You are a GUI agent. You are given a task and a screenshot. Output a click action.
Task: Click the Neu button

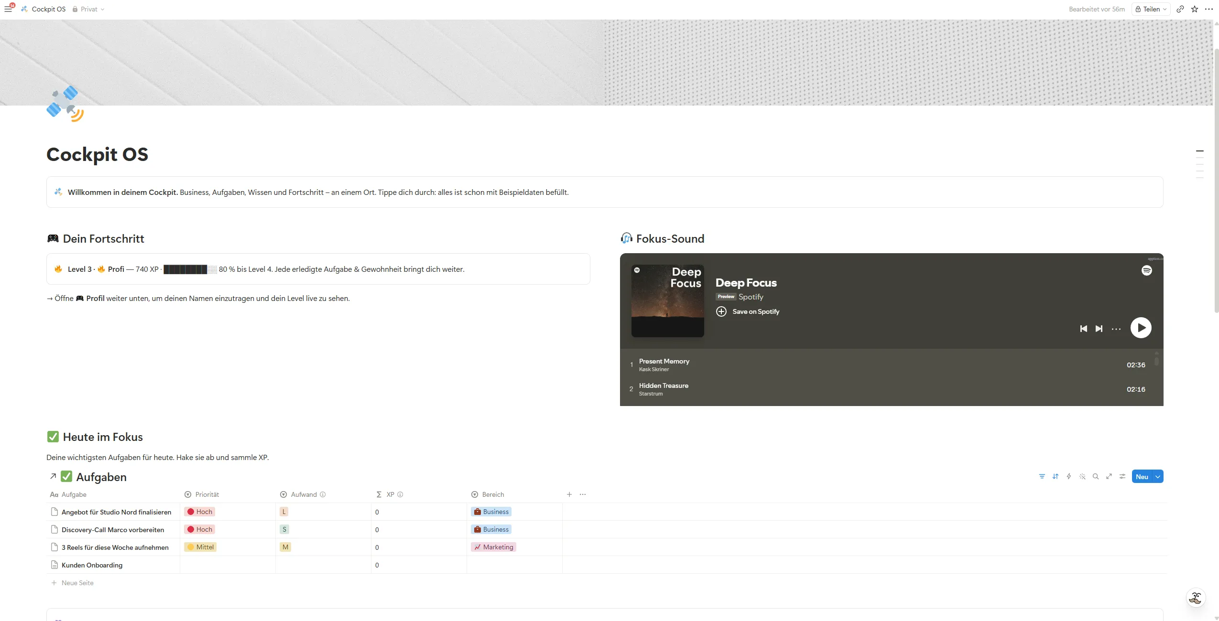click(x=1142, y=476)
